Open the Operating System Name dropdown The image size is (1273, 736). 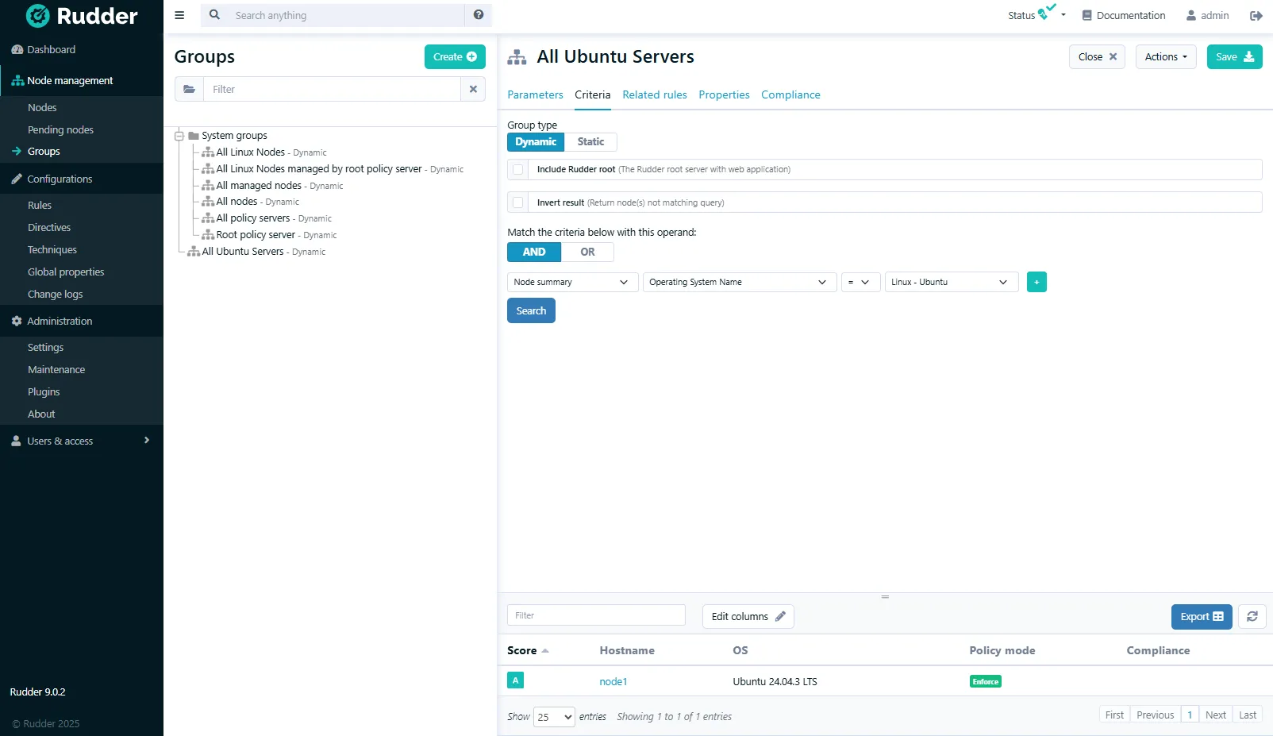[x=738, y=282]
